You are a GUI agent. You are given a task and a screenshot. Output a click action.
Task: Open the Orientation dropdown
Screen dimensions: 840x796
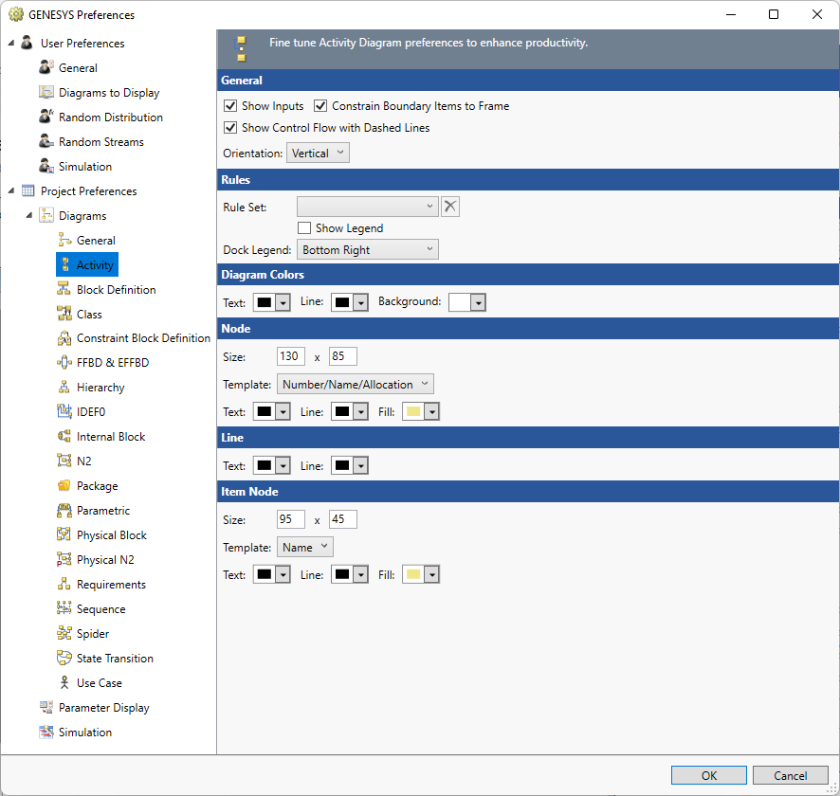click(318, 153)
